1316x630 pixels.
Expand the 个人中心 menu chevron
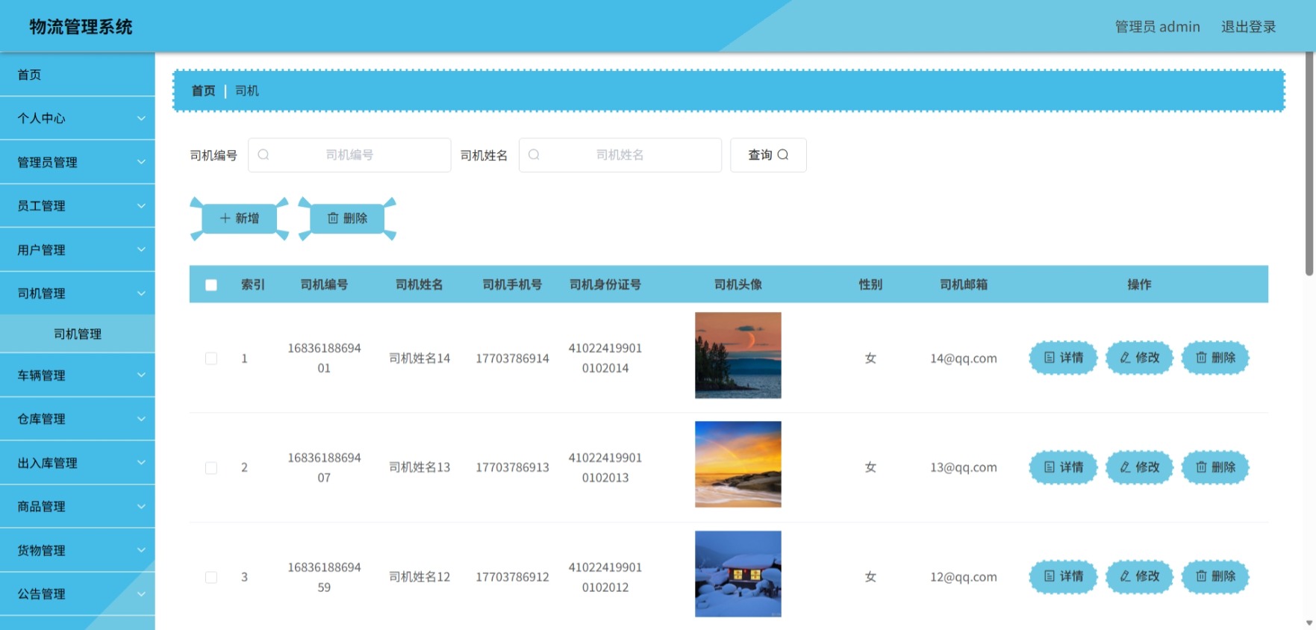pyautogui.click(x=141, y=118)
